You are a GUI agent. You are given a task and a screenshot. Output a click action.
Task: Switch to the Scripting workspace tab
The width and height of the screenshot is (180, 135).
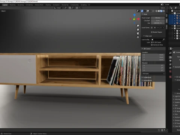point(84,5)
